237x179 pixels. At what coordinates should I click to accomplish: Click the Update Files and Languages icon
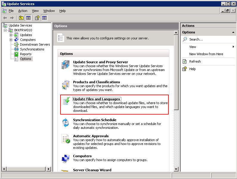(x=66, y=101)
